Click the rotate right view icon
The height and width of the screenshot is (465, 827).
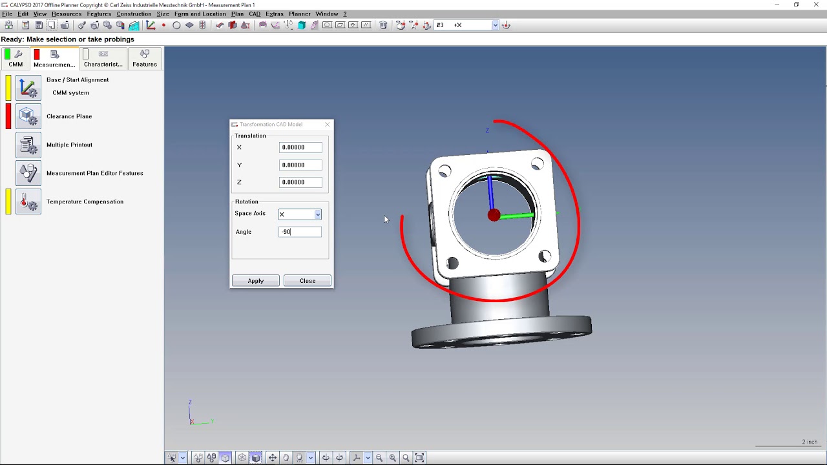[339, 457]
